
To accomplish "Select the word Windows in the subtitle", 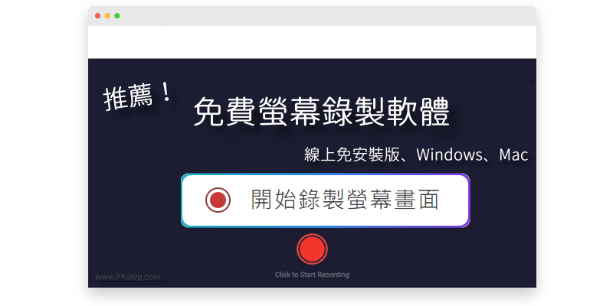I will click(450, 155).
